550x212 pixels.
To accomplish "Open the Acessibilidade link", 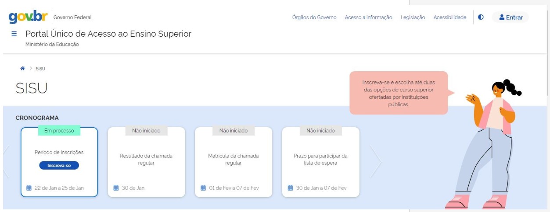I will pyautogui.click(x=450, y=17).
